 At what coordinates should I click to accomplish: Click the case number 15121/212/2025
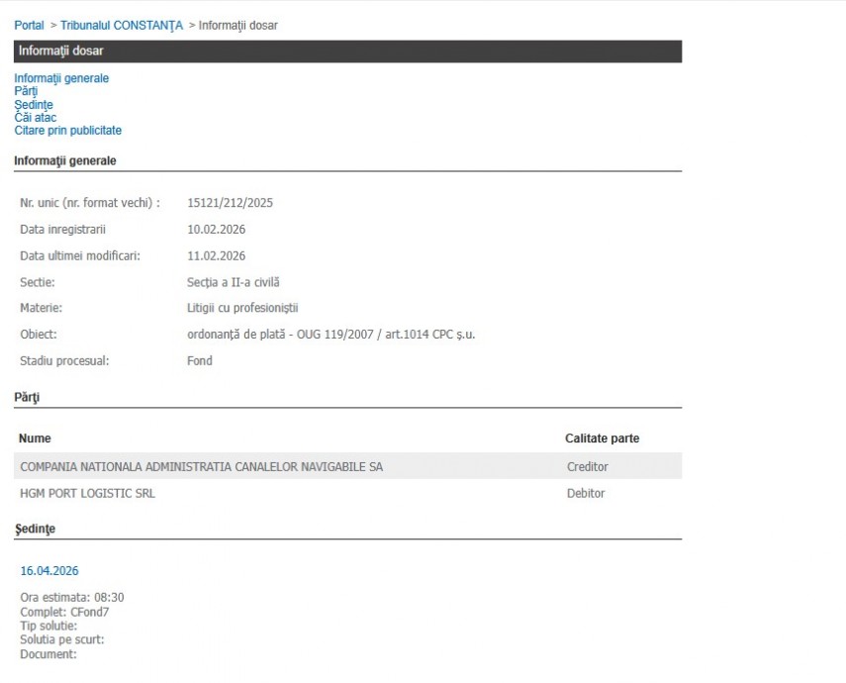click(230, 203)
